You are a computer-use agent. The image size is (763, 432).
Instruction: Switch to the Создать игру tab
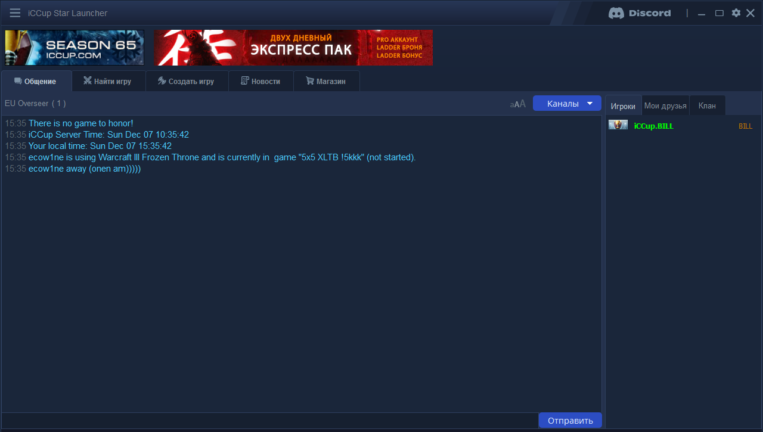(187, 81)
